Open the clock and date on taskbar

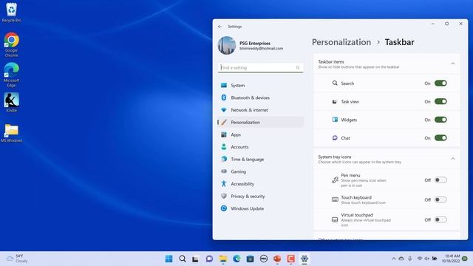[x=451, y=259]
